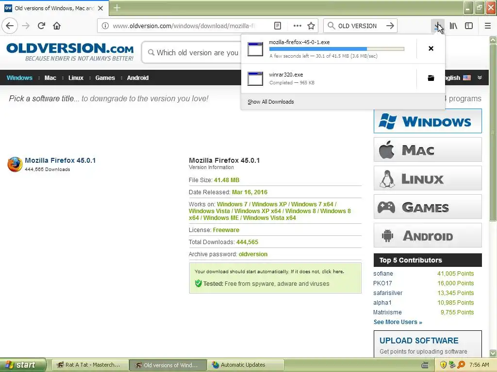
Task: Open the Mac nav menu item
Action: pos(50,78)
